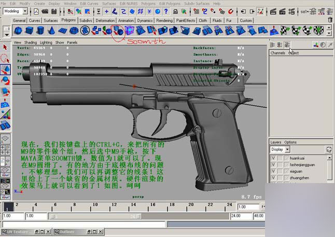Viewport: 335px width, 237px height.
Task: Click the time range slider bar
Action: (x=95, y=216)
